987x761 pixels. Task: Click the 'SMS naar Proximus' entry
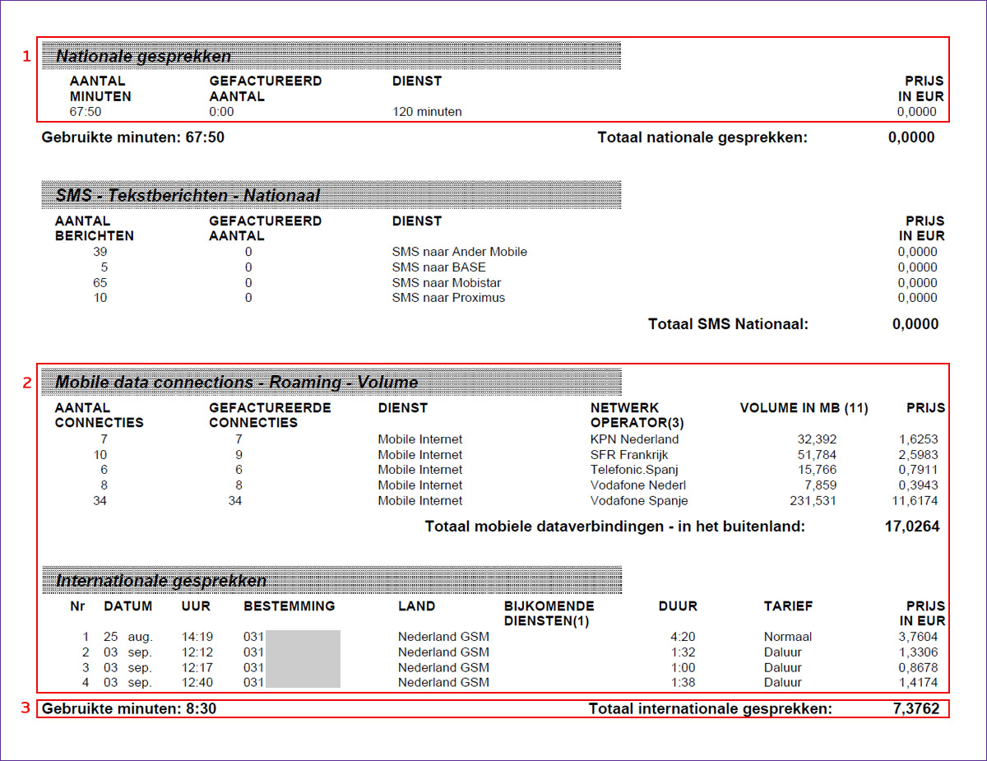pos(448,298)
